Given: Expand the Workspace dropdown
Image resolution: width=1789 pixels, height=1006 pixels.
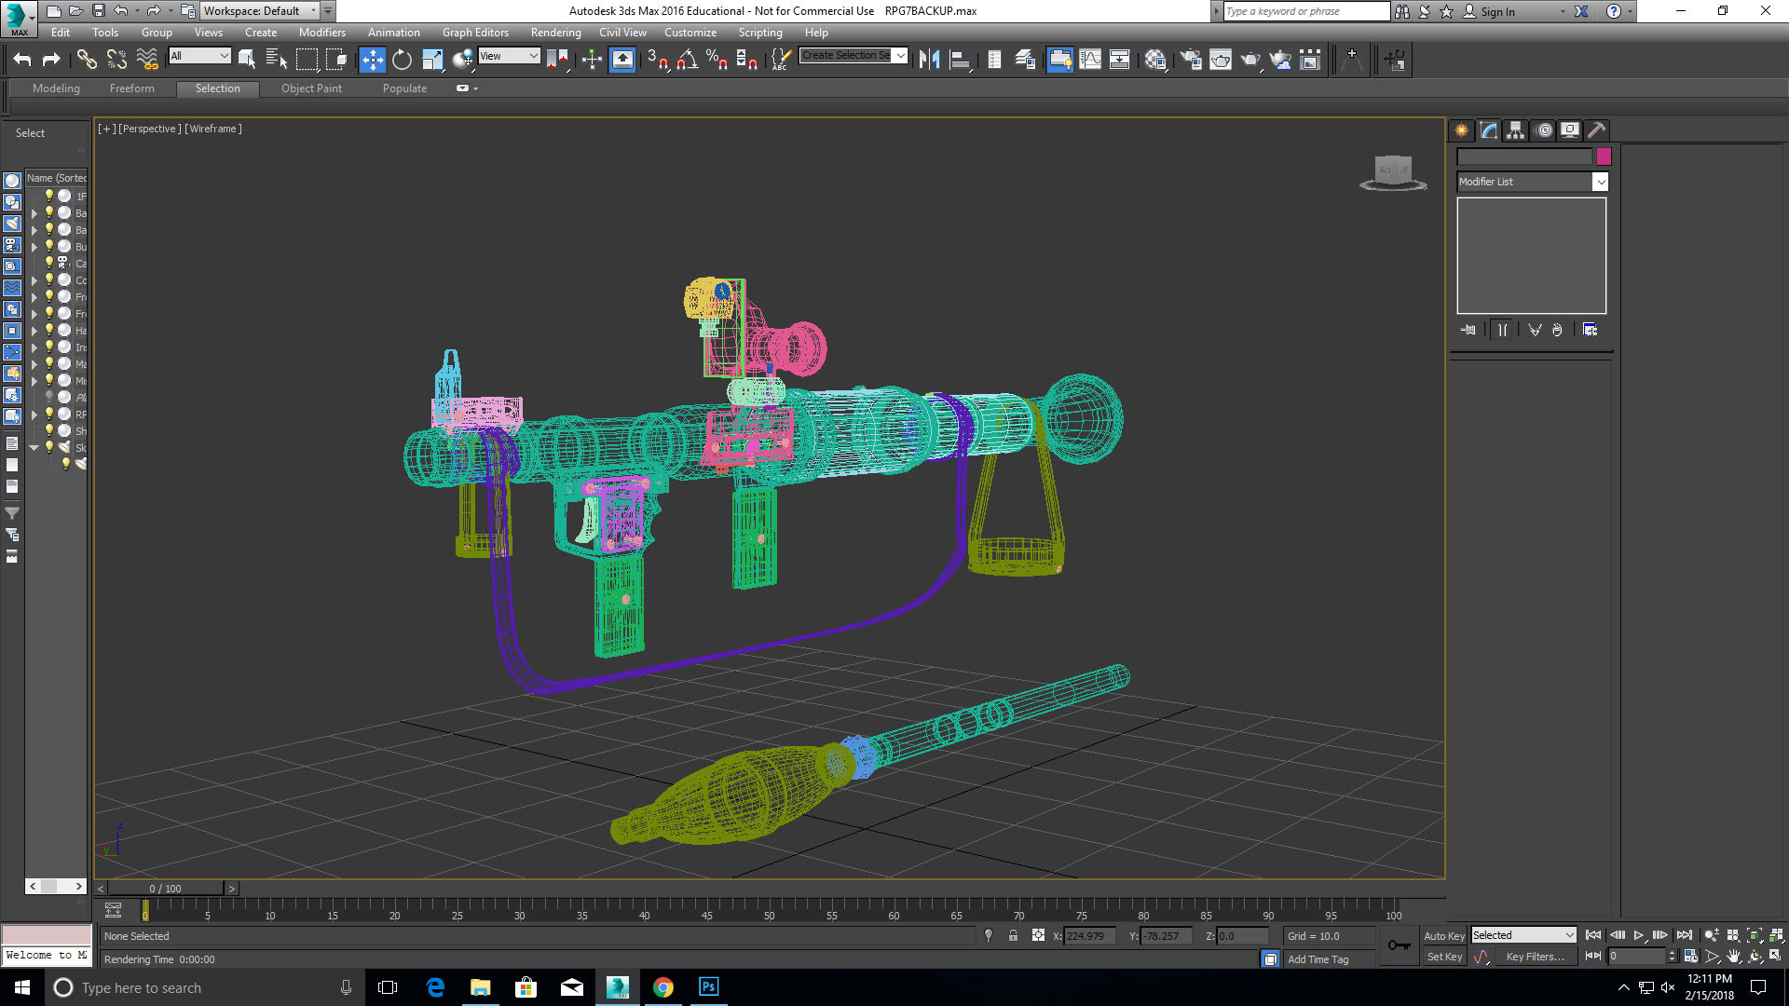Looking at the screenshot, I should [x=315, y=11].
